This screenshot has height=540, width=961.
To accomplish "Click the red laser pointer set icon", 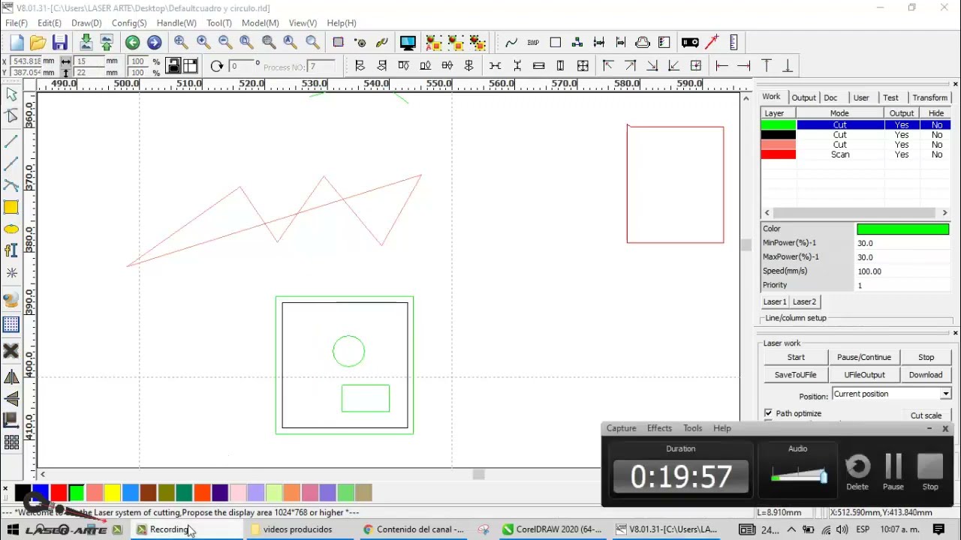I will coord(712,43).
